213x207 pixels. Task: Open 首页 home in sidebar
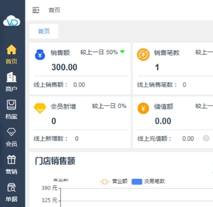[x=11, y=54]
